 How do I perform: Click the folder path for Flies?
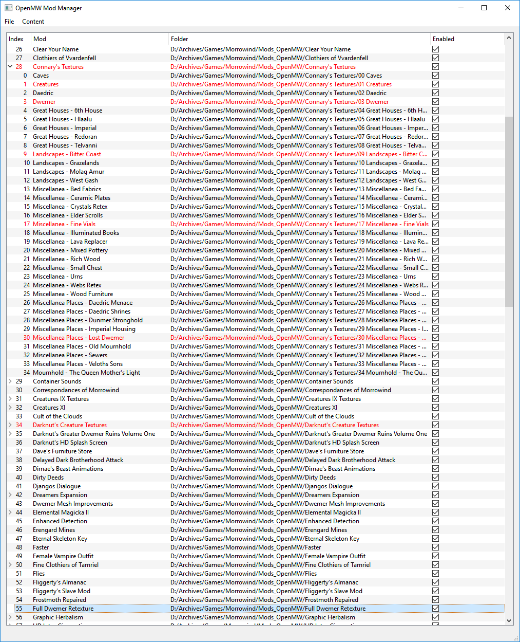(x=244, y=574)
